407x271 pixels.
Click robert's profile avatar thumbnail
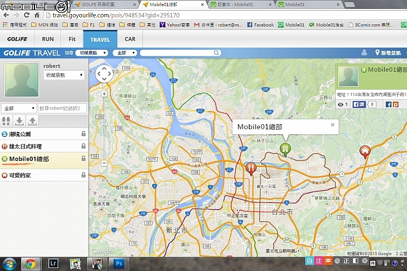coord(22,80)
